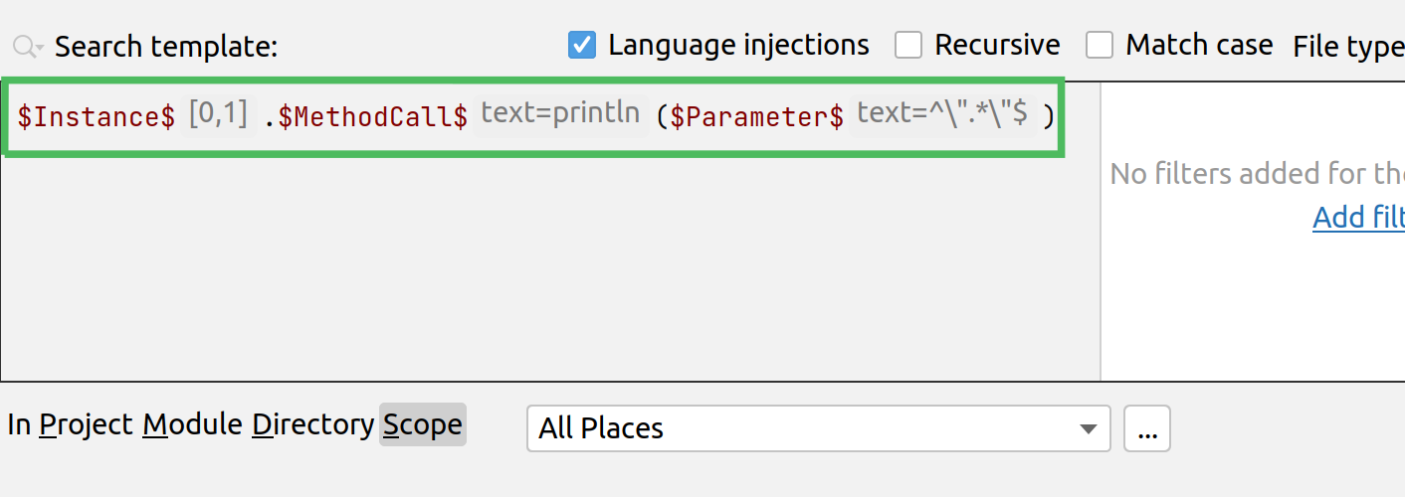Select the Scope option
1405x497 pixels.
point(422,425)
